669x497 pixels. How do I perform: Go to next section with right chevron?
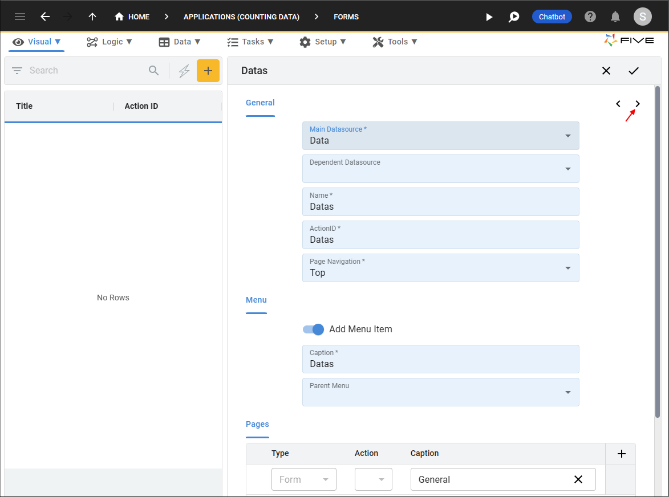click(638, 104)
